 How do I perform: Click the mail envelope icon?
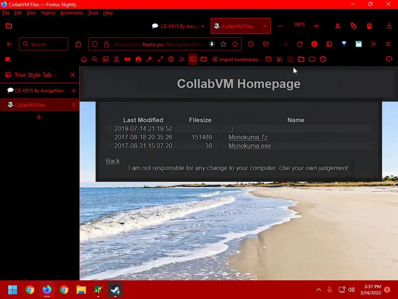click(x=204, y=59)
